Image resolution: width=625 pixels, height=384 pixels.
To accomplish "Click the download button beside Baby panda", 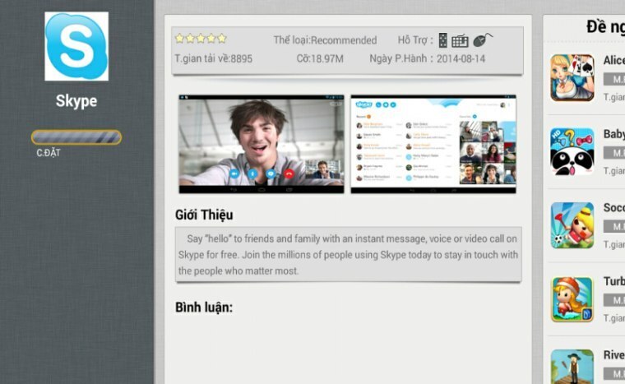I will (614, 153).
